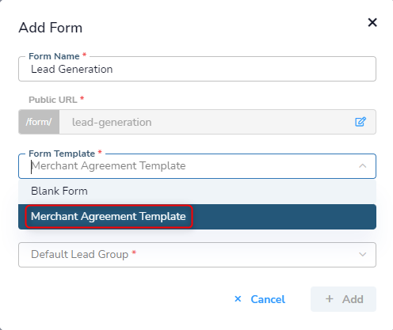Click the Form Template label
This screenshot has width=393, height=330.
click(62, 154)
